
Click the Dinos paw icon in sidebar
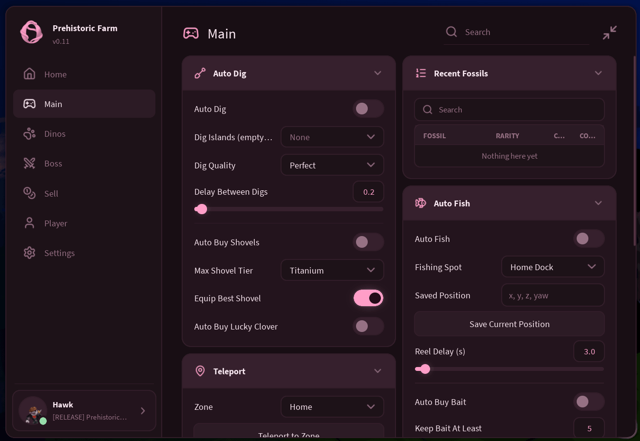[30, 134]
